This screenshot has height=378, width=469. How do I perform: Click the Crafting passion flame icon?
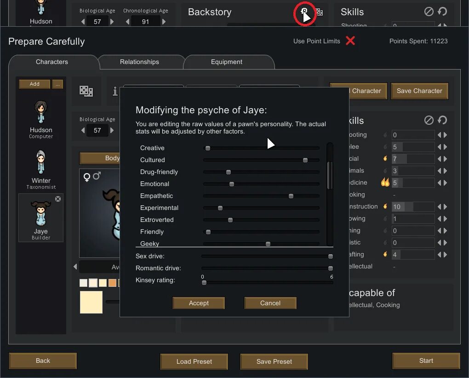pos(385,254)
